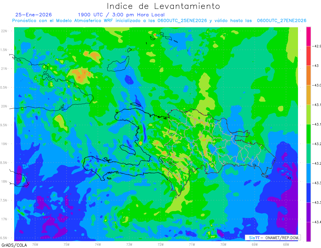Click the 'GrADS/COLA' label
This screenshot has width=321, height=248.
(14, 245)
